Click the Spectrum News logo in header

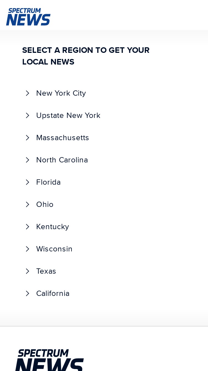point(28,17)
